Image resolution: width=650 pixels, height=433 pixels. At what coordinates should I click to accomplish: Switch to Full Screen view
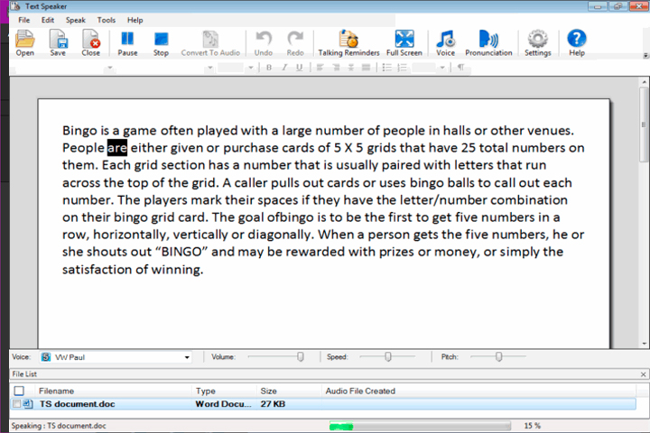point(404,43)
